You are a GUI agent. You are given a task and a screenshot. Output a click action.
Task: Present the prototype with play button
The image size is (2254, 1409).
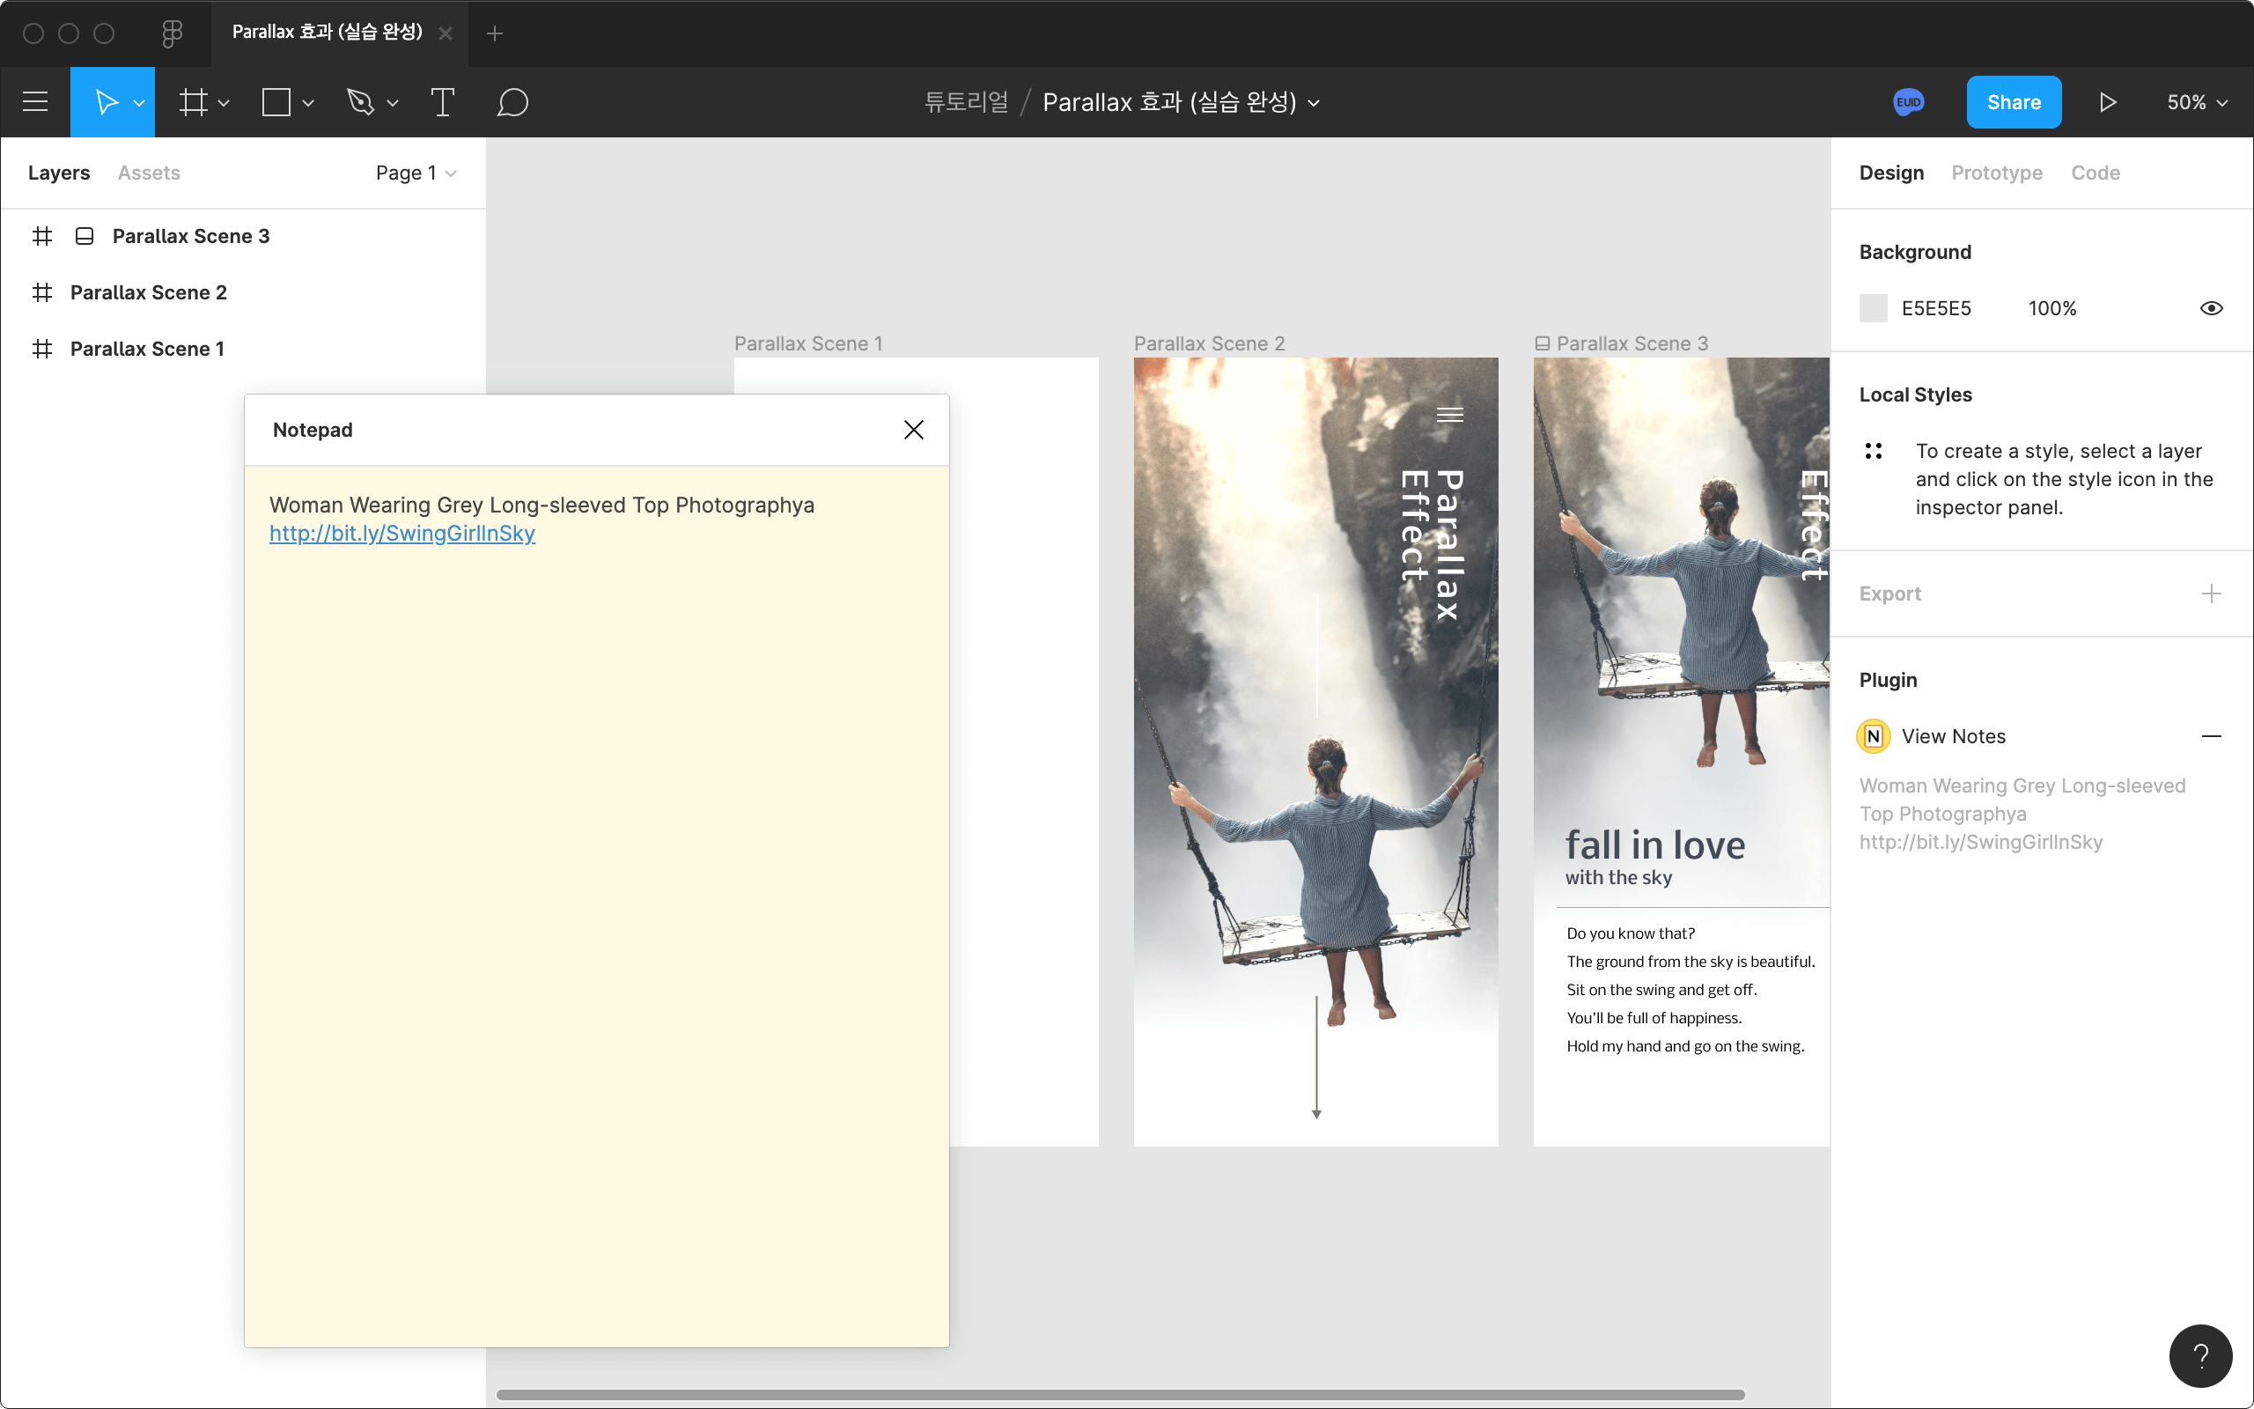coord(2108,101)
